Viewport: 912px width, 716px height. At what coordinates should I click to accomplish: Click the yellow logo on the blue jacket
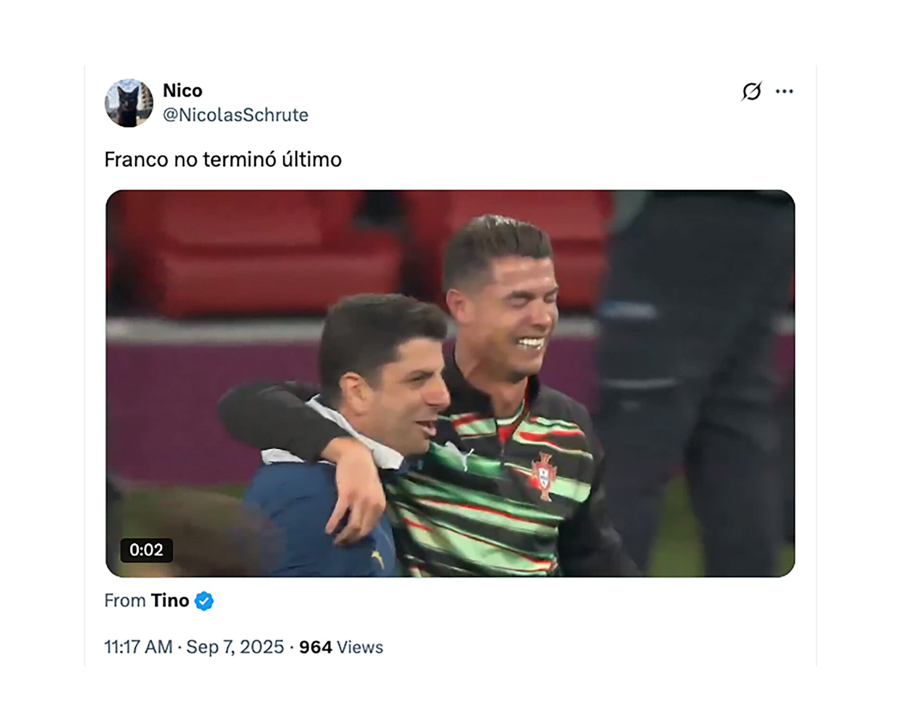coord(378,558)
